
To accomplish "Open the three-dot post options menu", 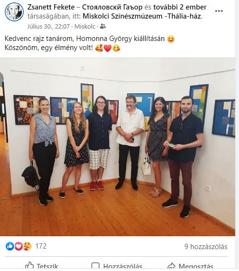I will pyautogui.click(x=219, y=11).
